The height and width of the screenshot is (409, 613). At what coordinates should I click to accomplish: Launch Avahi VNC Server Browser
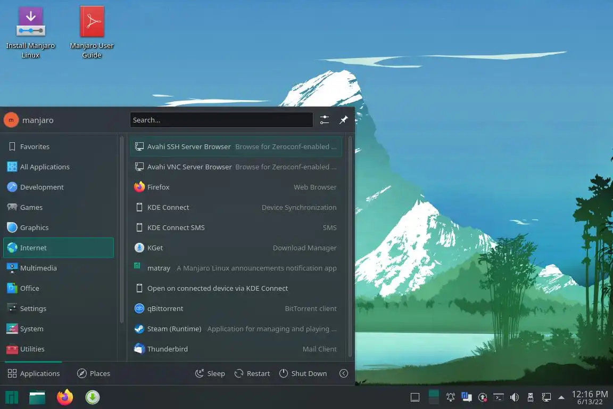236,167
